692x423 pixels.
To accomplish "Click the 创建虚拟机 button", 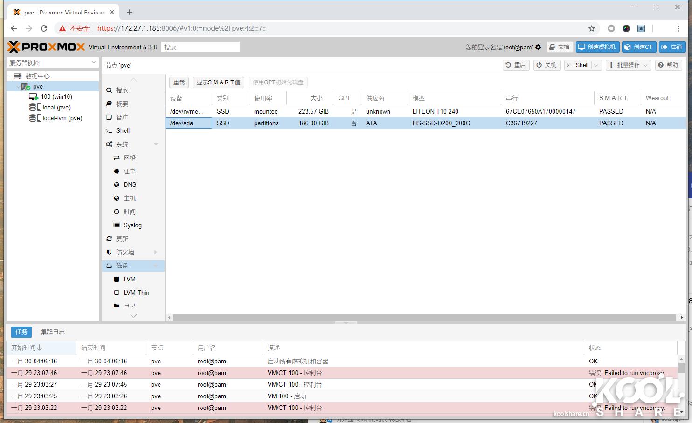I will (x=597, y=47).
